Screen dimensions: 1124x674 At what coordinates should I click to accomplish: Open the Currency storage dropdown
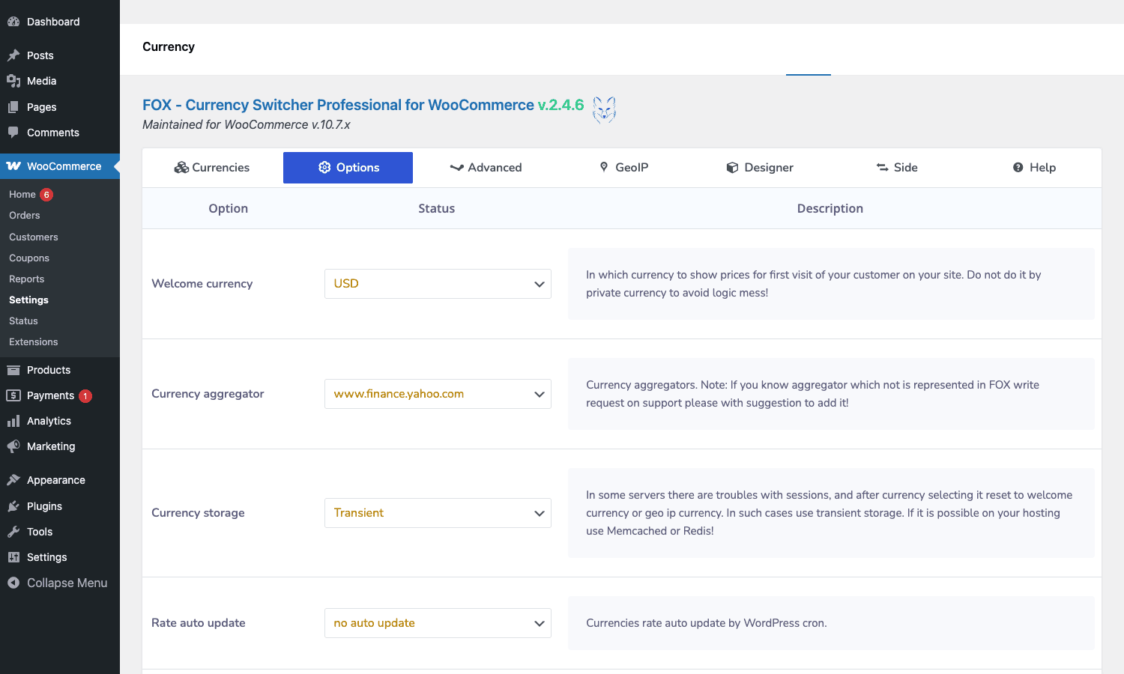(438, 513)
